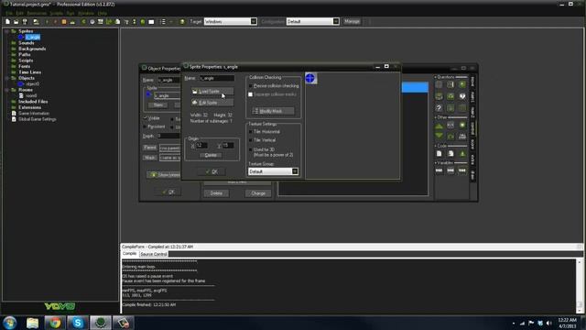Select the Check Question heart-shaped action icon
The width and height of the screenshot is (586, 330).
(462, 96)
